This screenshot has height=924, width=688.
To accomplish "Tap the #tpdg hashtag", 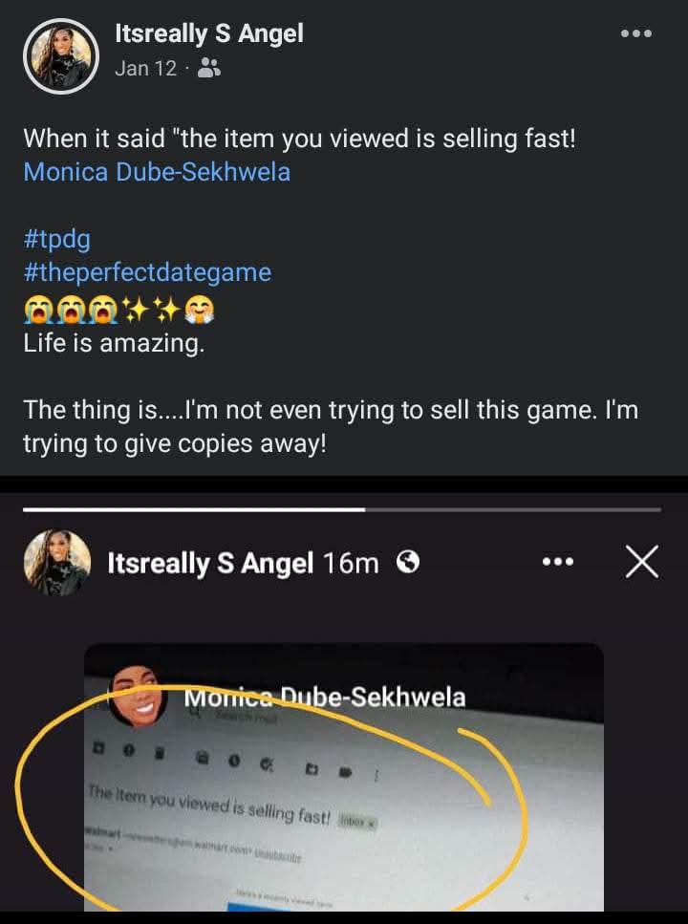I will point(56,239).
